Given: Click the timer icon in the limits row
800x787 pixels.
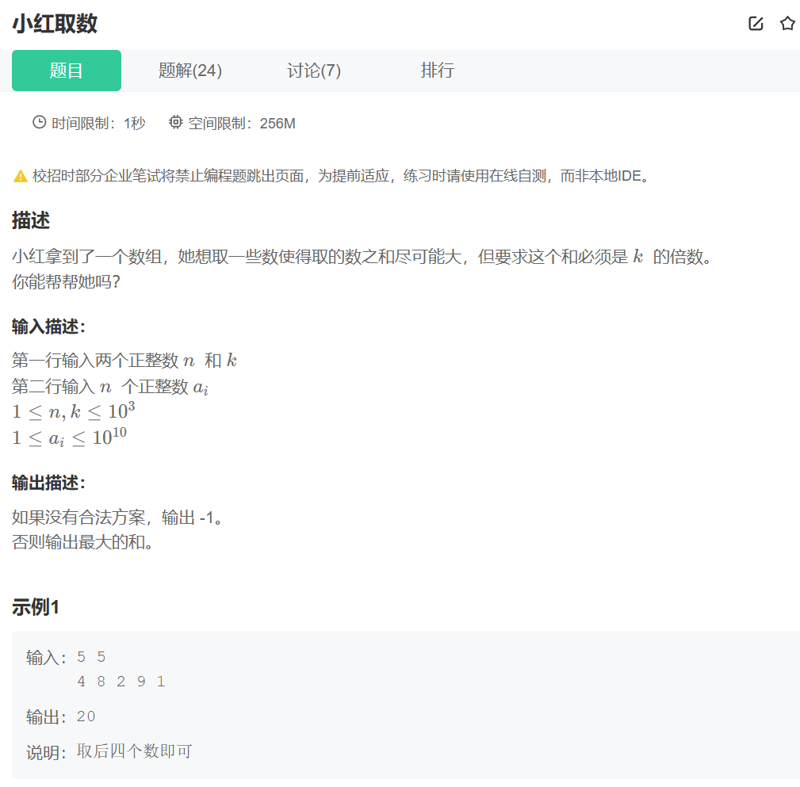Looking at the screenshot, I should pyautogui.click(x=38, y=123).
